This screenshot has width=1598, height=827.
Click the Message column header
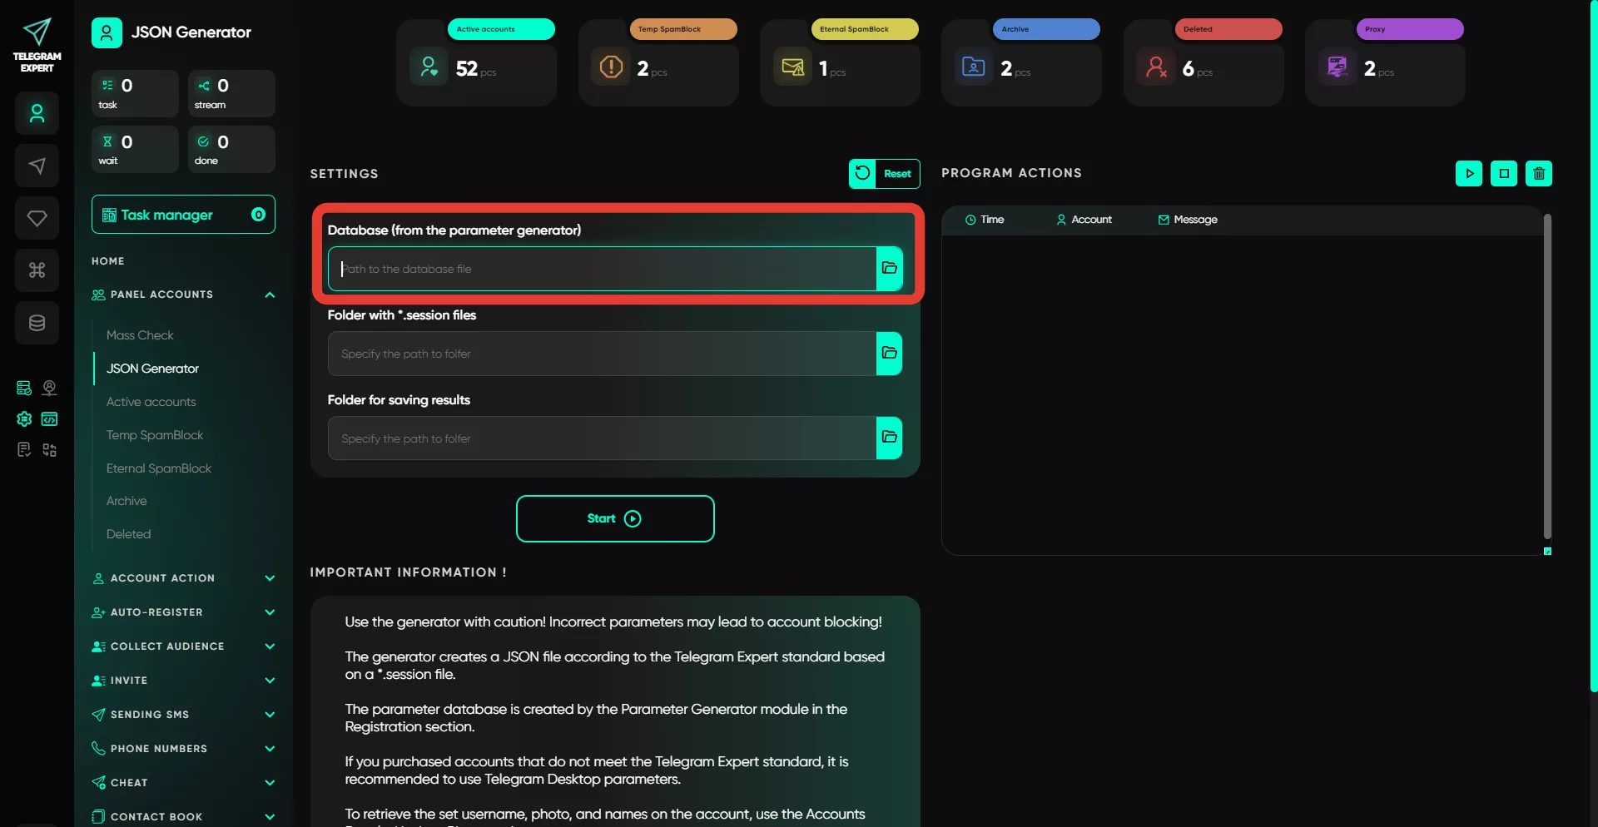[x=1188, y=220]
